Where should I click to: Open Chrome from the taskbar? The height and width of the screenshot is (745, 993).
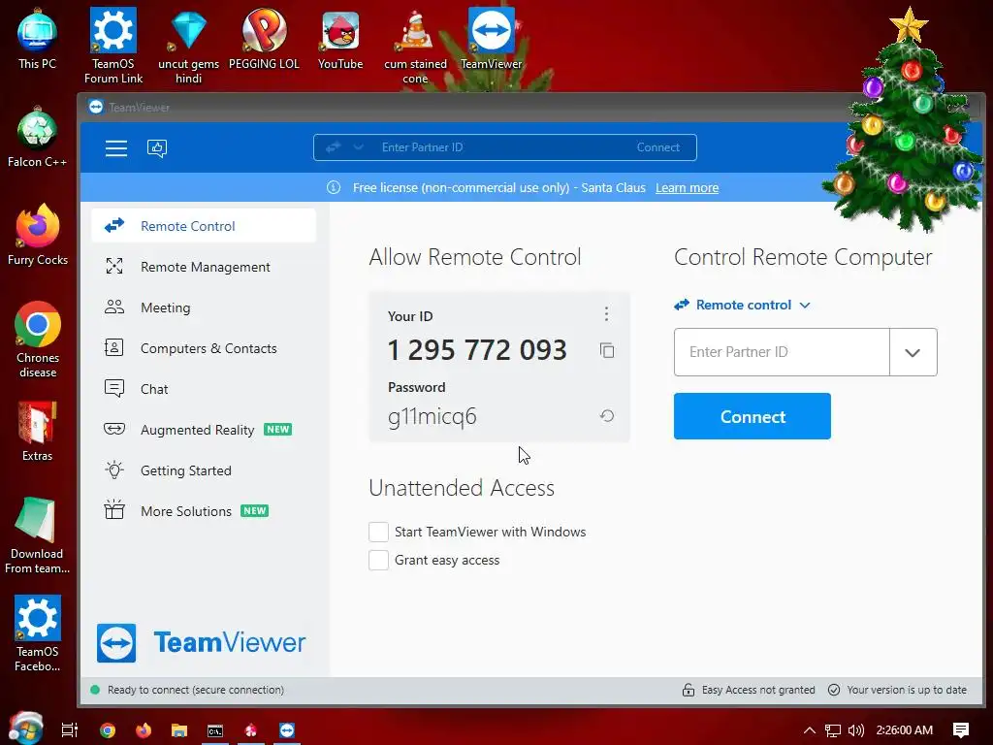(108, 730)
